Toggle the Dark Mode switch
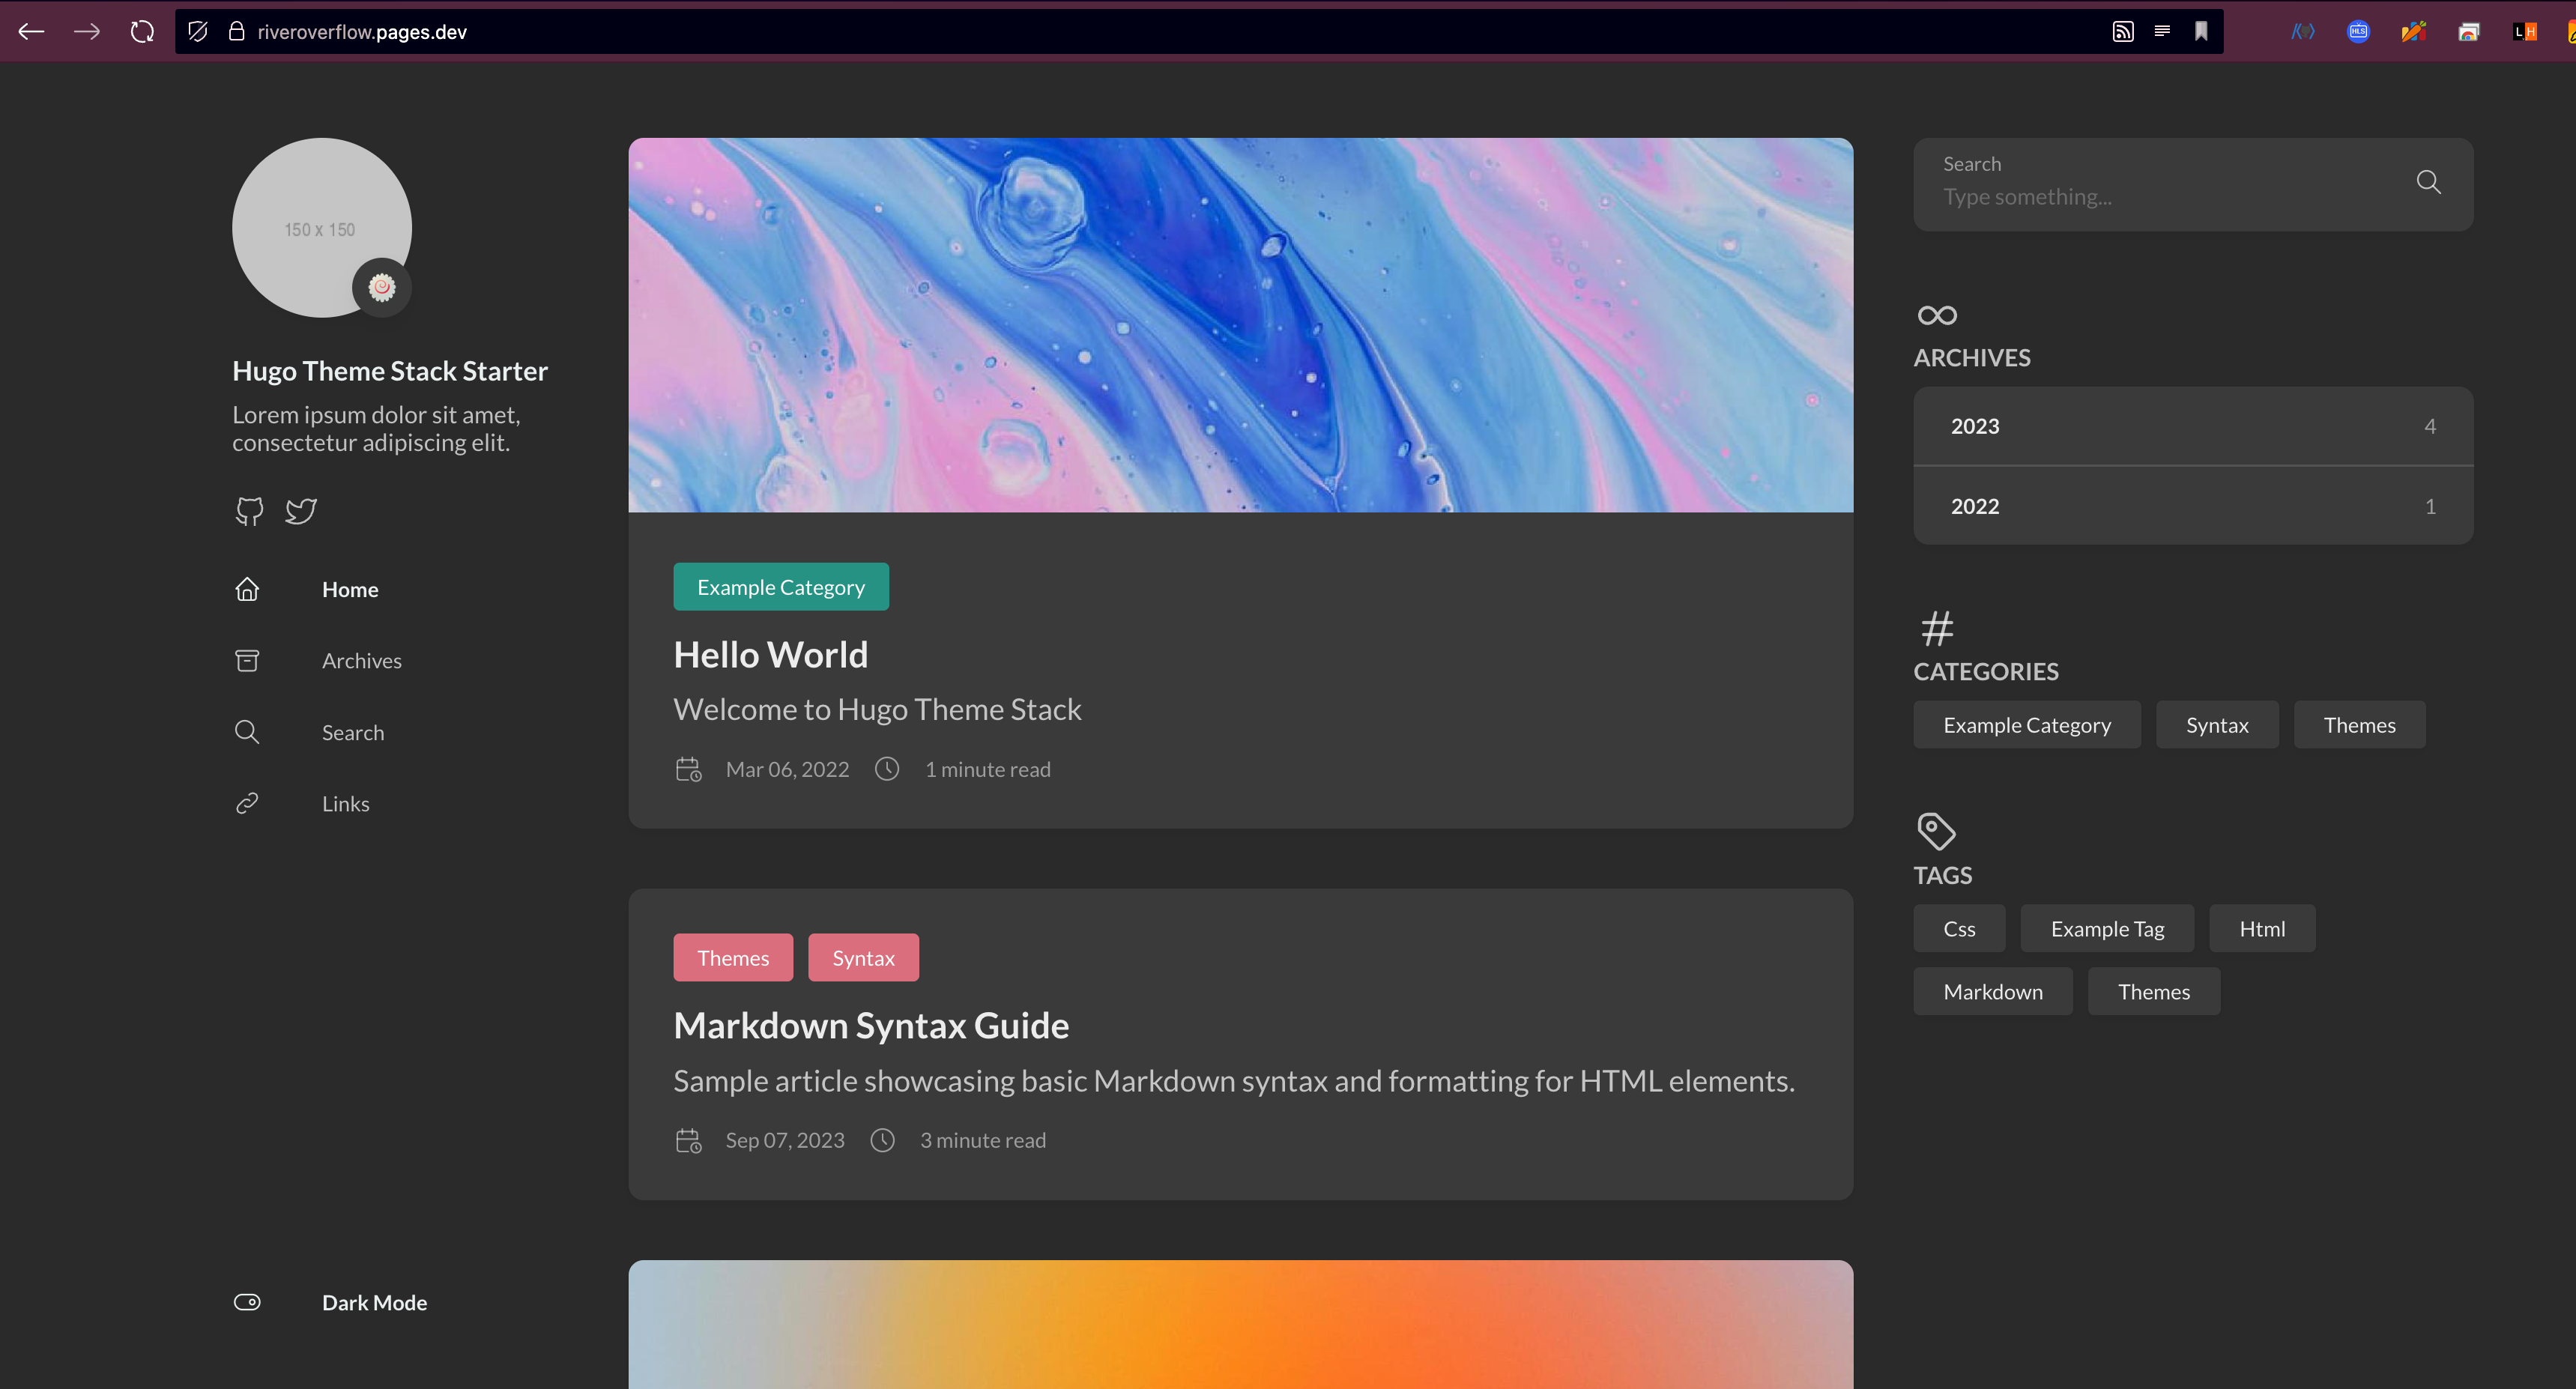The height and width of the screenshot is (1389, 2576). click(x=247, y=1302)
